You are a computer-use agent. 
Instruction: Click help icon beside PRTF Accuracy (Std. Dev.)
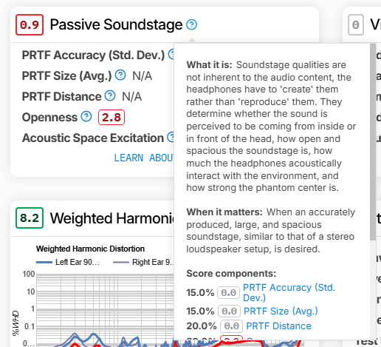pos(171,54)
